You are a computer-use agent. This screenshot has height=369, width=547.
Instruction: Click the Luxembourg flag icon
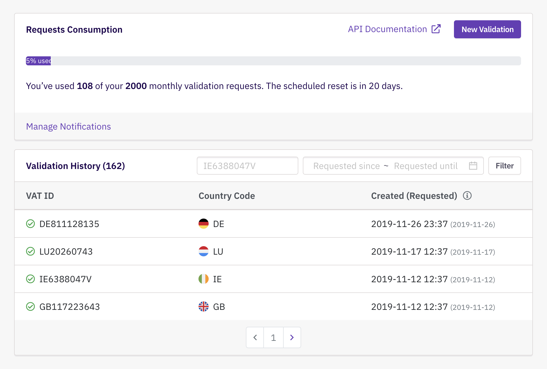pos(203,251)
